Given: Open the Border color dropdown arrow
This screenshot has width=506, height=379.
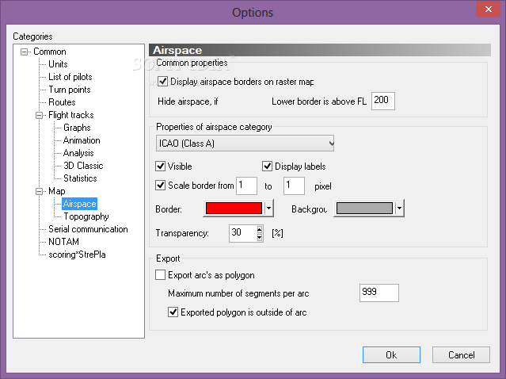Looking at the screenshot, I should [x=268, y=208].
